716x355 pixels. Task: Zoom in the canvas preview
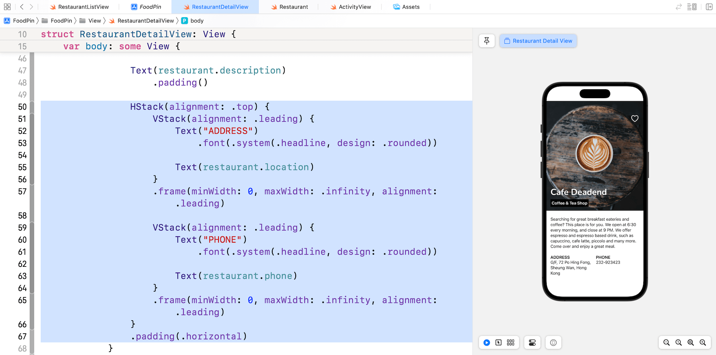pyautogui.click(x=703, y=343)
